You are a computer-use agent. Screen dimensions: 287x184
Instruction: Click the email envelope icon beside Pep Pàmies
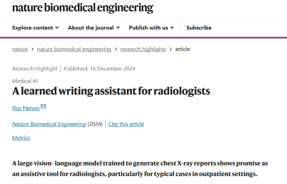click(x=43, y=106)
